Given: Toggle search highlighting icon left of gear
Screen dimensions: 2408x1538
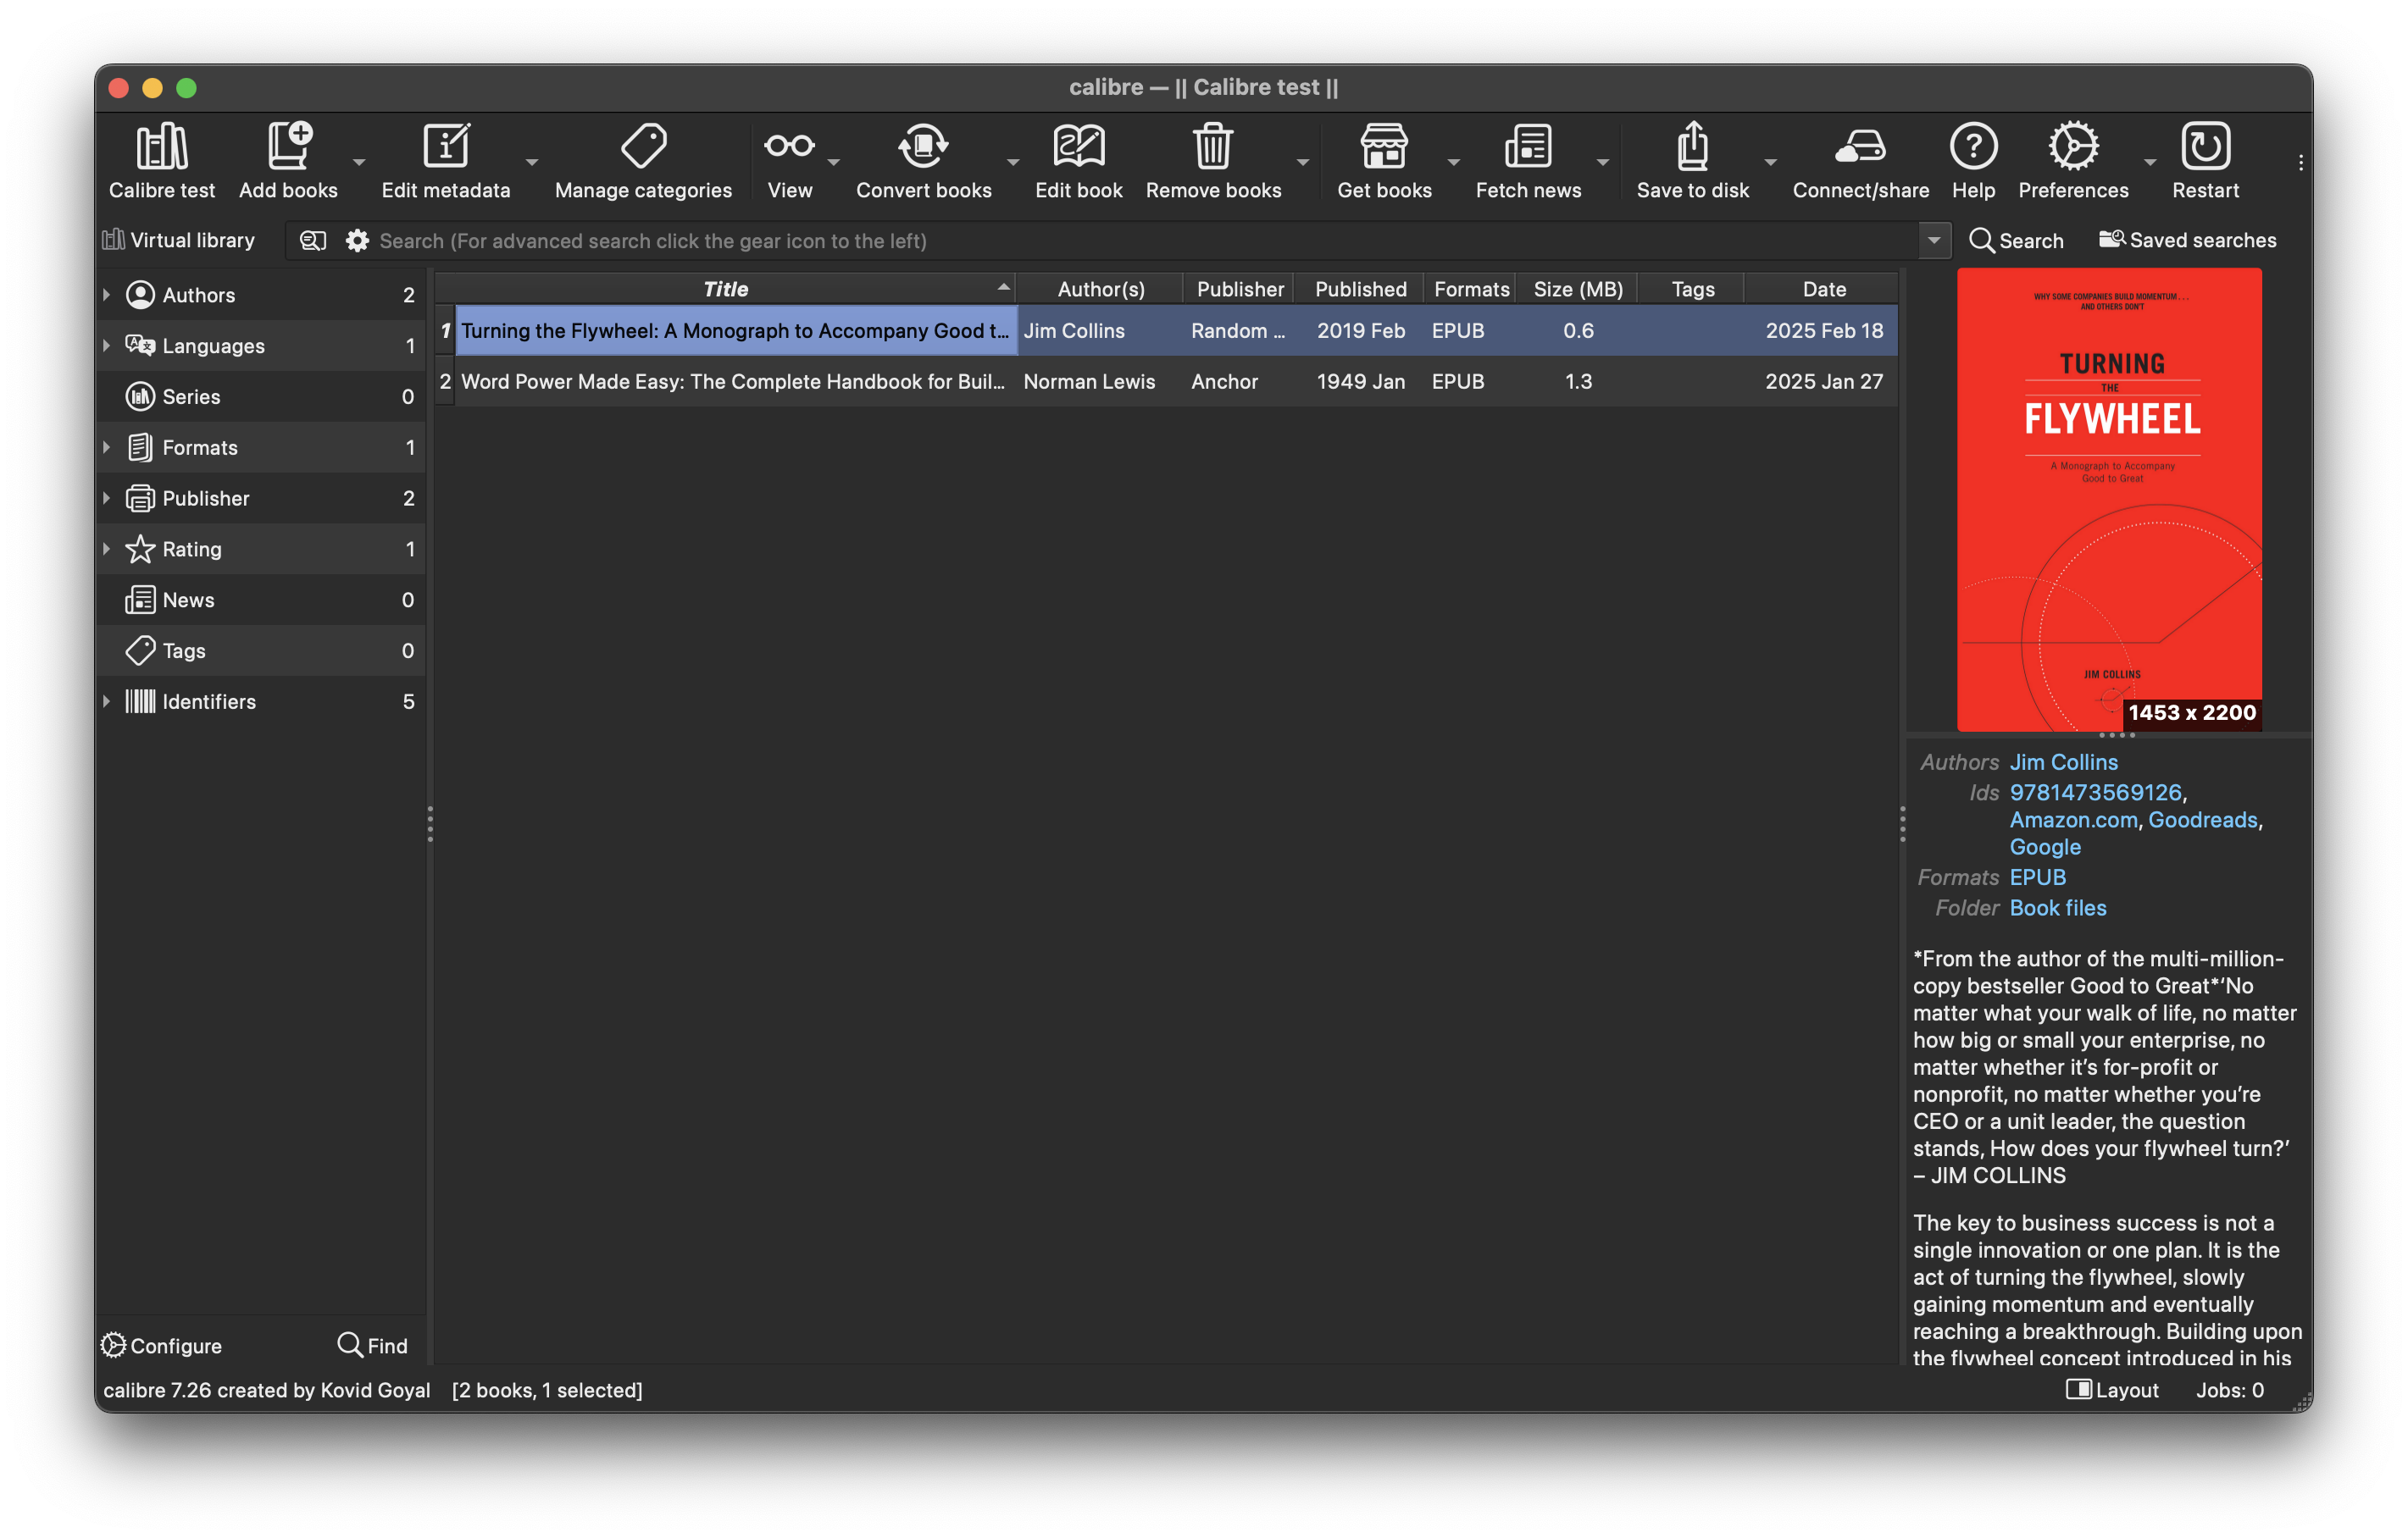Looking at the screenshot, I should pos(313,241).
